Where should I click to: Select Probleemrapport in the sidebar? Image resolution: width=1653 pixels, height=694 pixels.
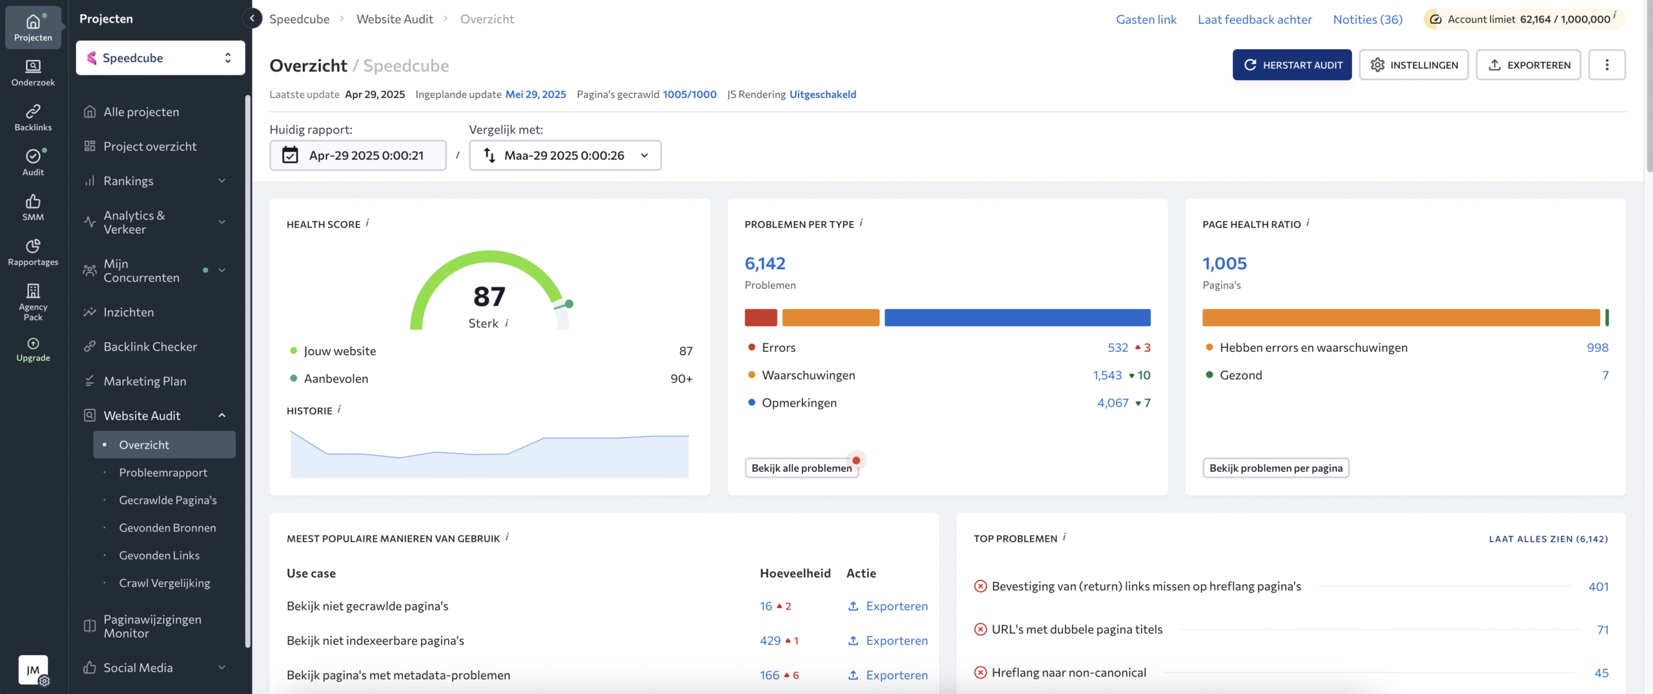pos(163,473)
